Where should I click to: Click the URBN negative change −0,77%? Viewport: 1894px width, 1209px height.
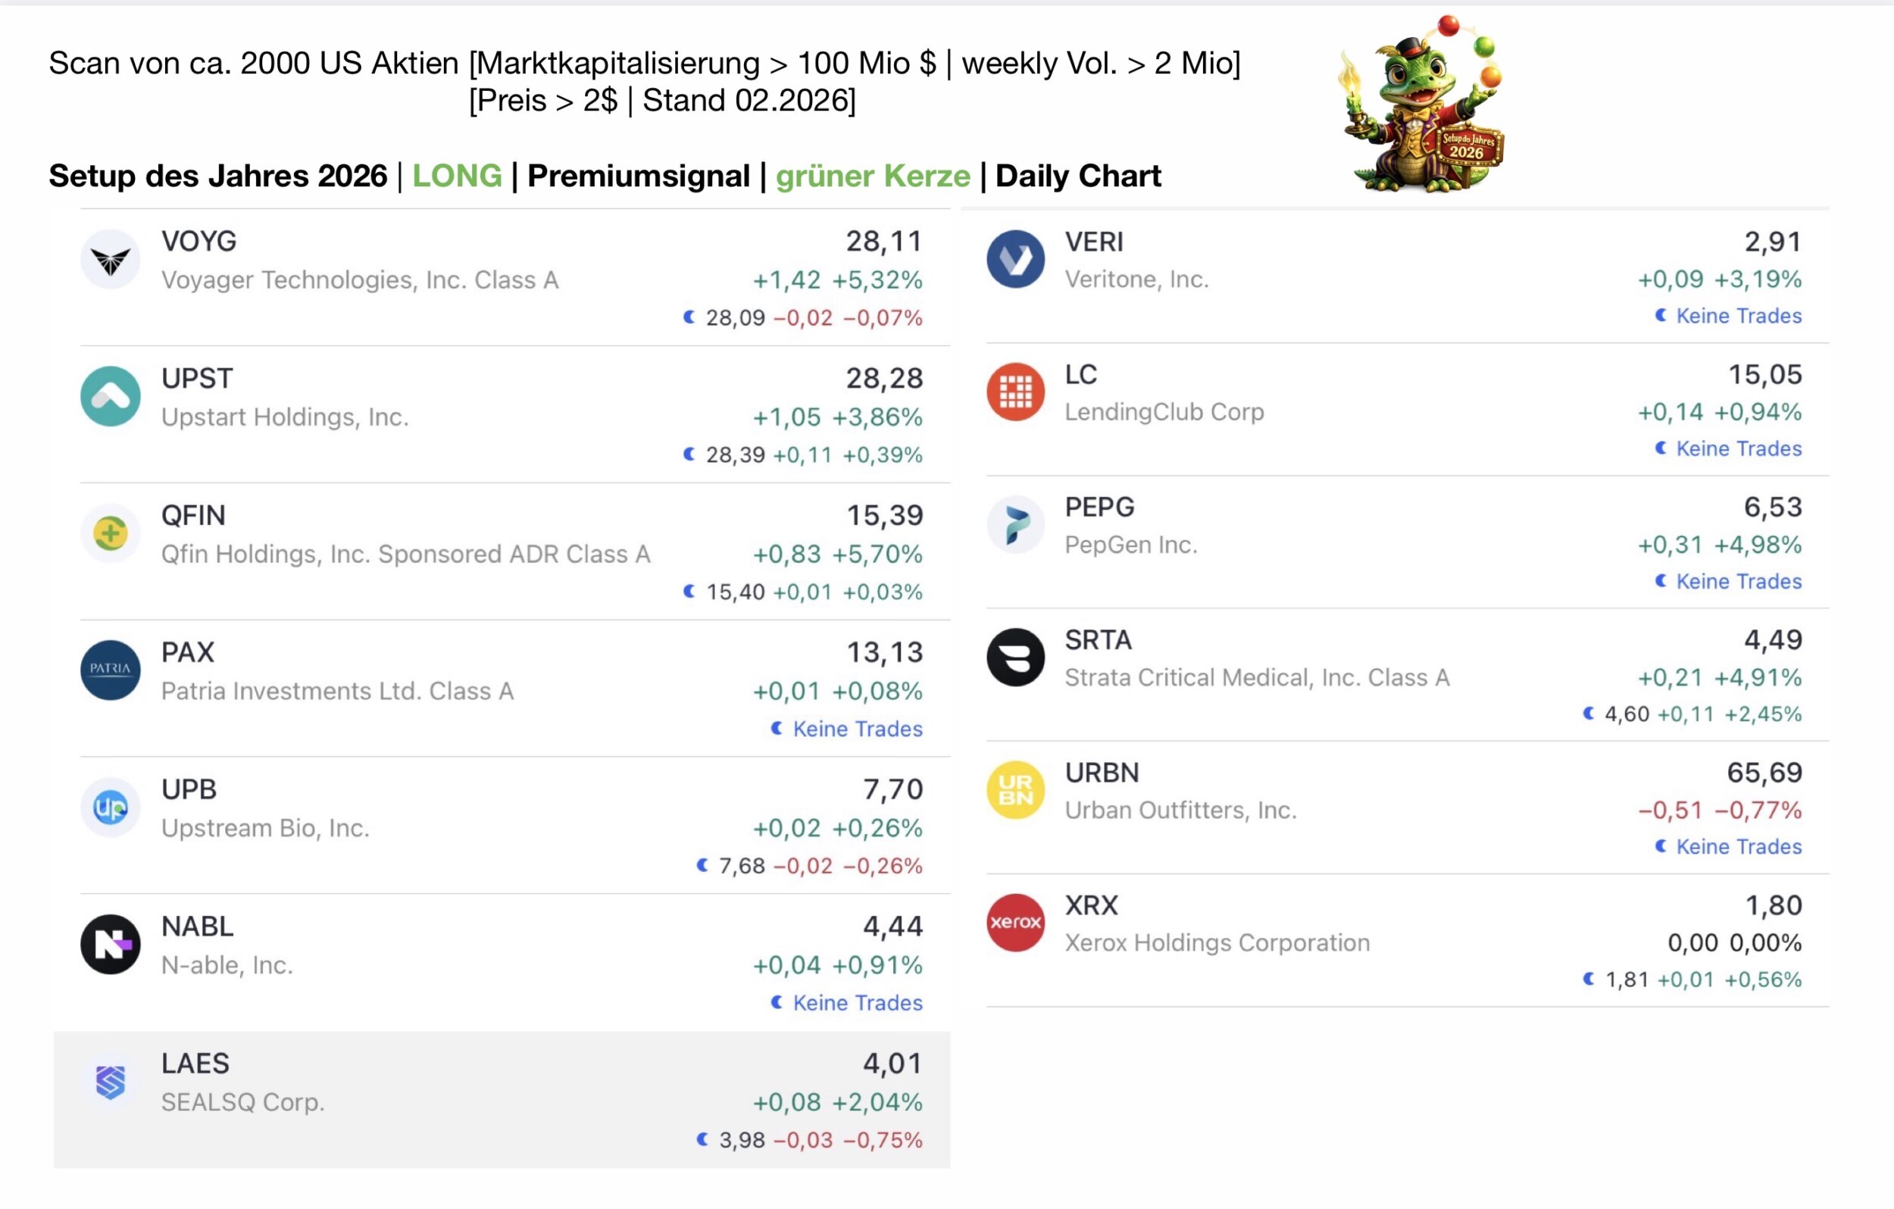(1757, 811)
